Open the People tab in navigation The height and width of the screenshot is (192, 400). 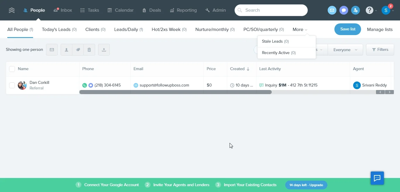[34, 10]
